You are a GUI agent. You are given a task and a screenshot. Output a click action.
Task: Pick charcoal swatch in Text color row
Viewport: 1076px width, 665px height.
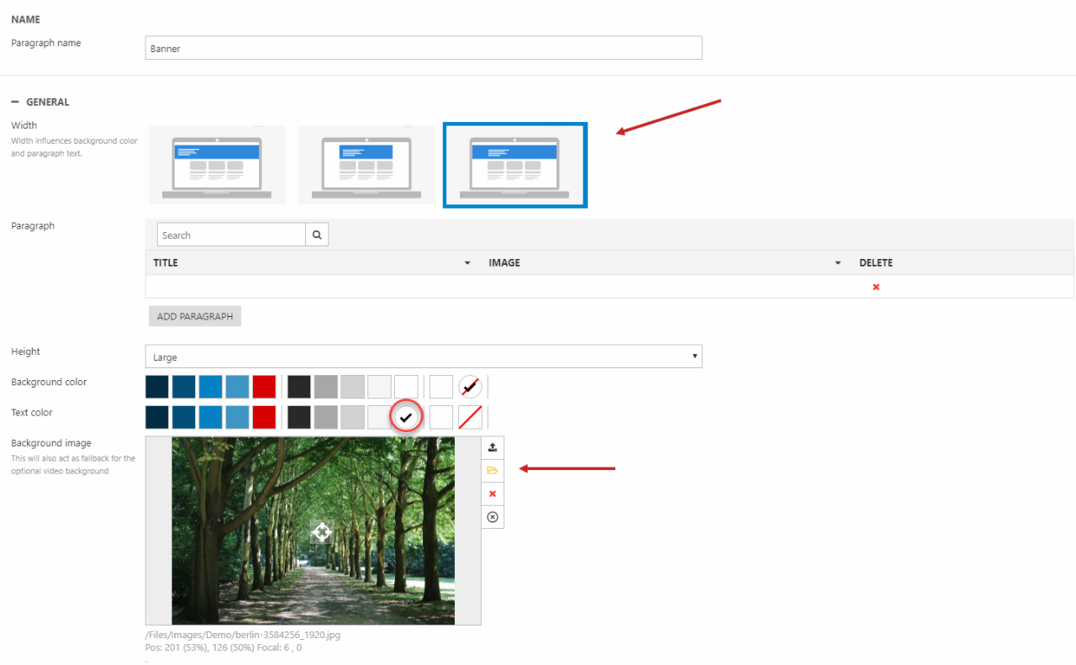click(x=299, y=417)
